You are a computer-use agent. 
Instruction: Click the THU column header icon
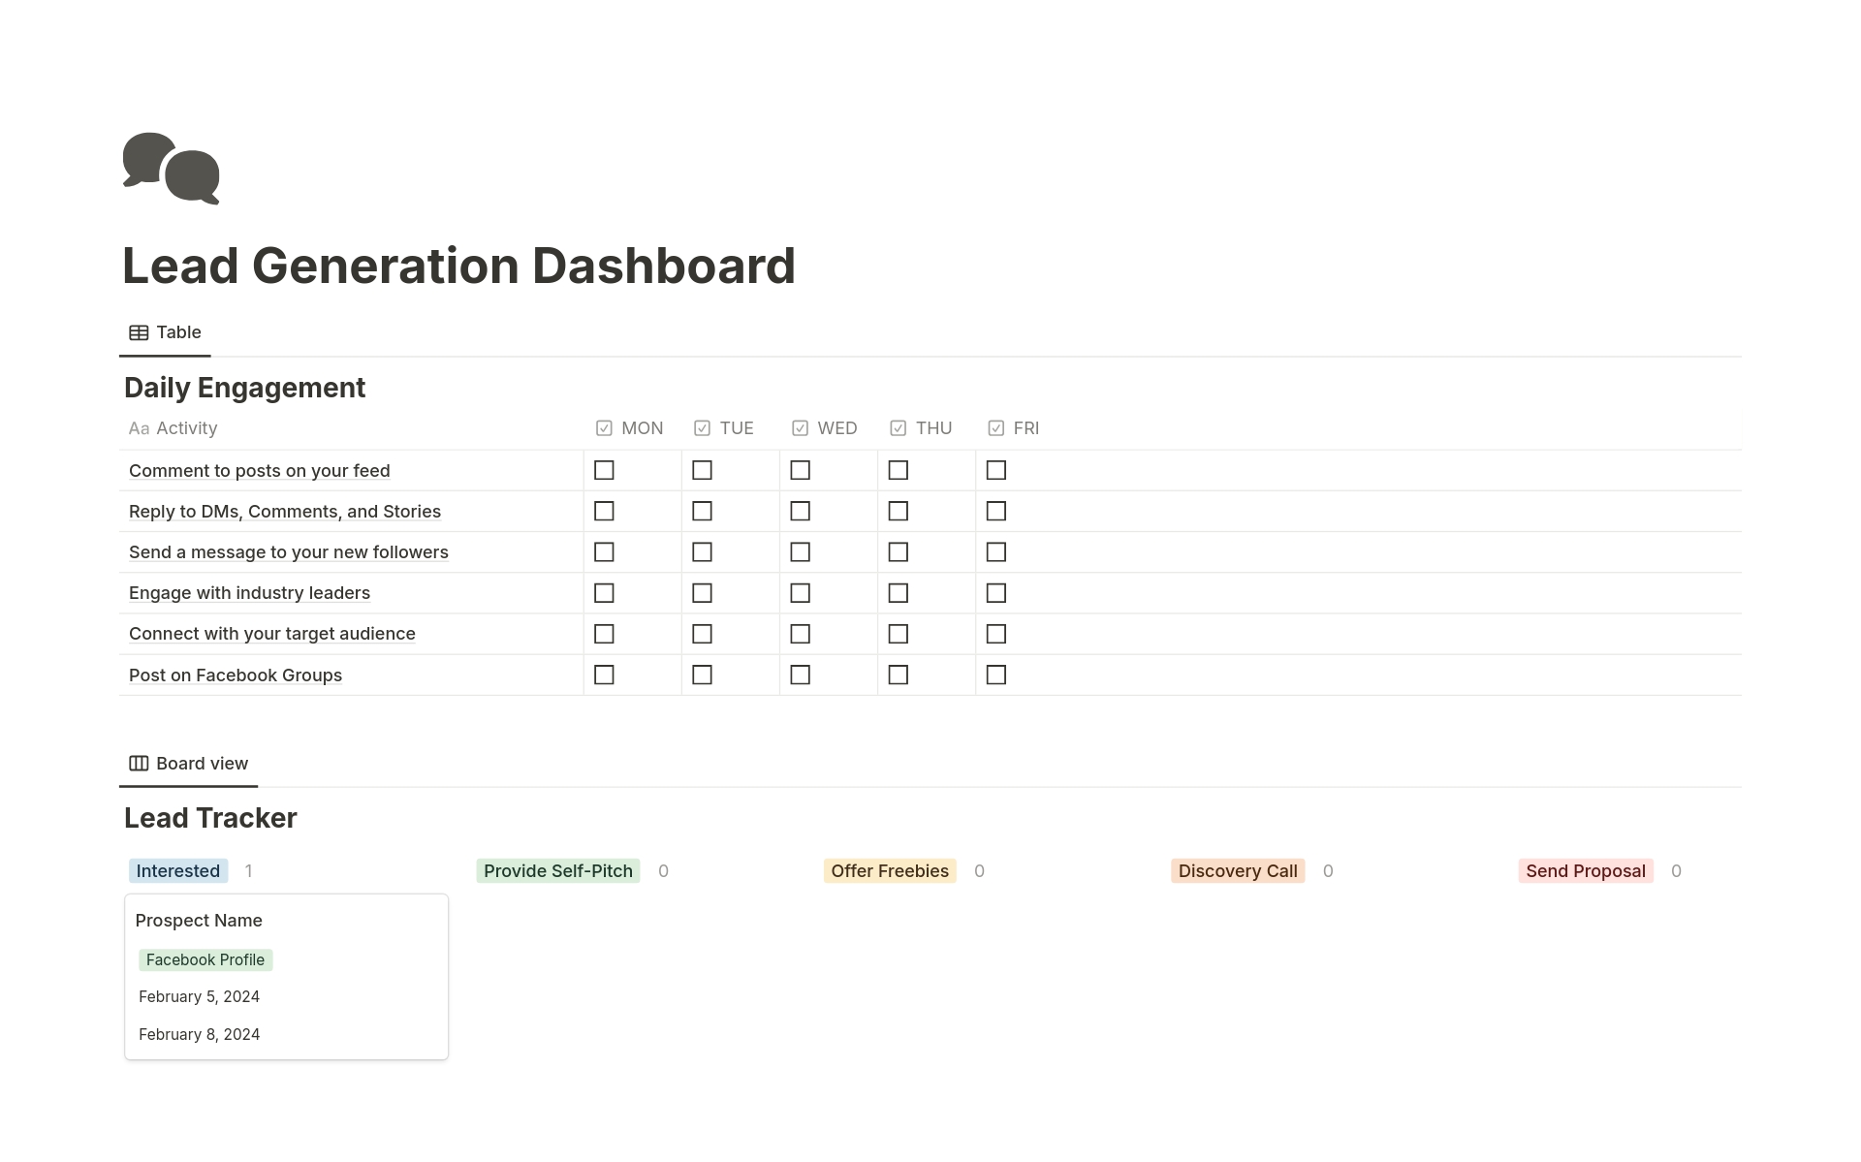point(898,428)
